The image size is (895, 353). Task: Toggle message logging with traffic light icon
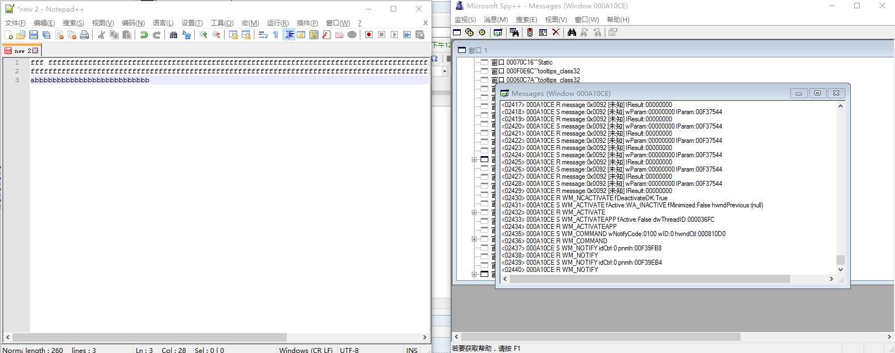pos(530,33)
